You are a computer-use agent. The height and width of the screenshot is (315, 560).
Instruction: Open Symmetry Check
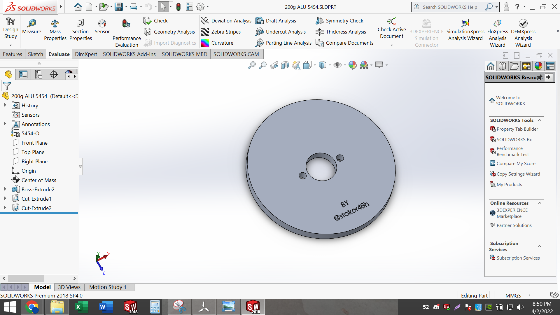pos(339,21)
